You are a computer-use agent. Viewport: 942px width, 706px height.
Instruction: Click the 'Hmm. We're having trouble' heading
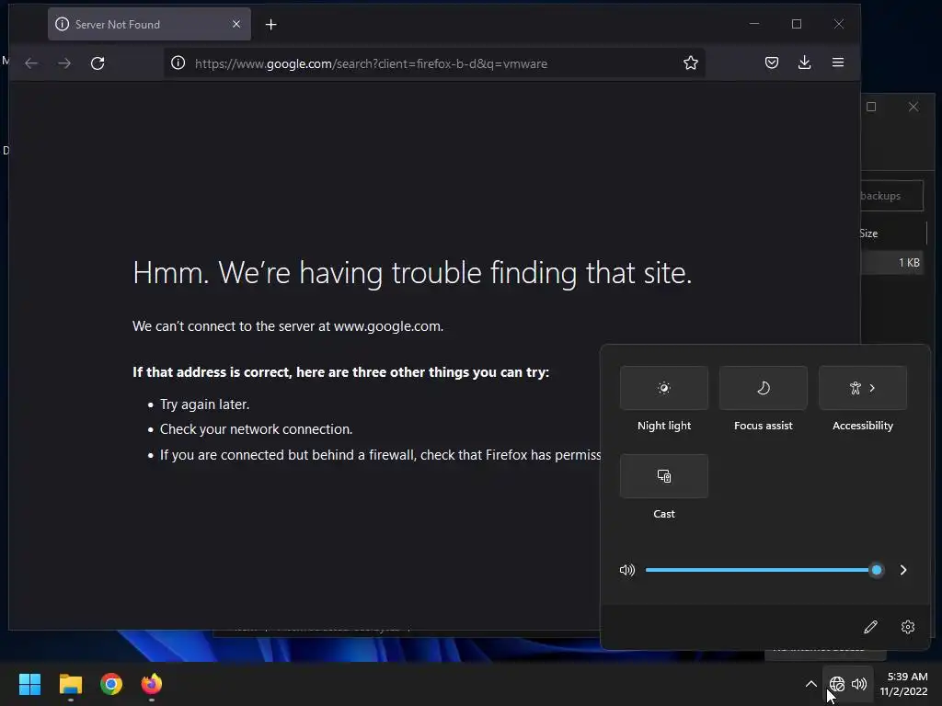click(x=412, y=273)
